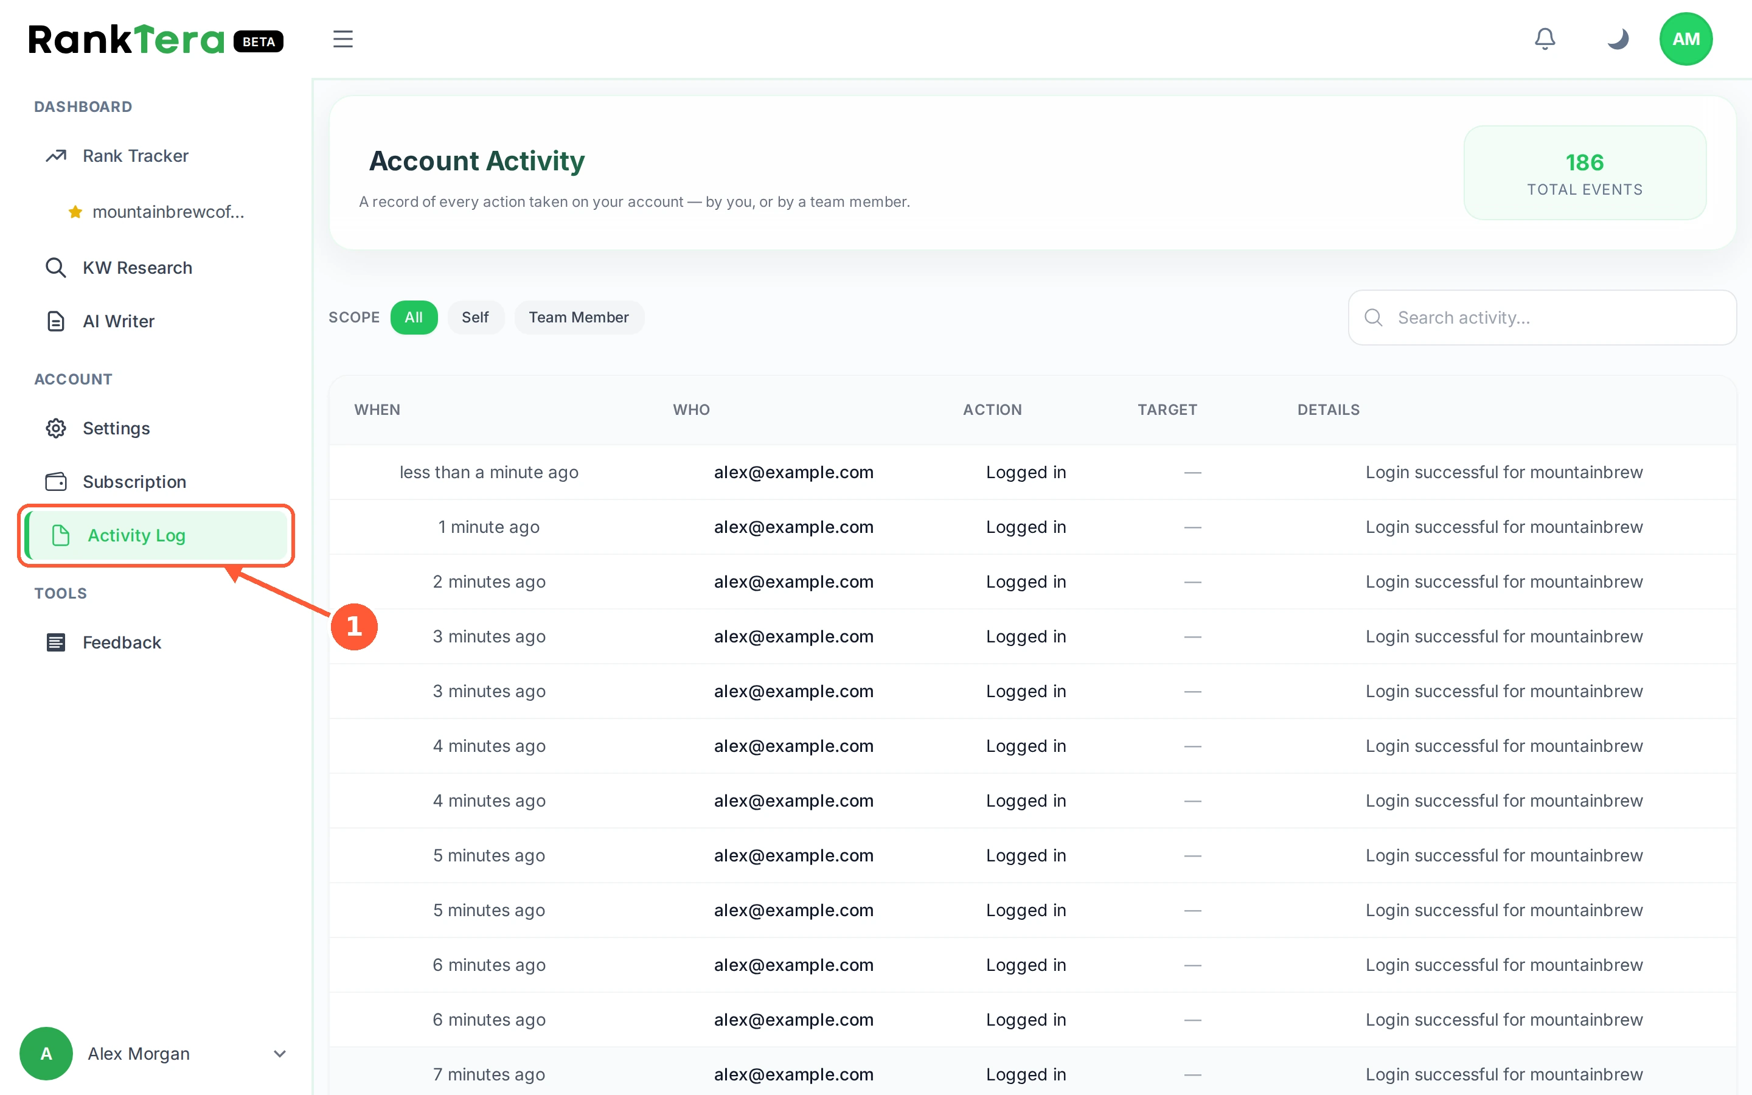The image size is (1752, 1095).
Task: Open the AM profile avatar
Action: click(1686, 39)
